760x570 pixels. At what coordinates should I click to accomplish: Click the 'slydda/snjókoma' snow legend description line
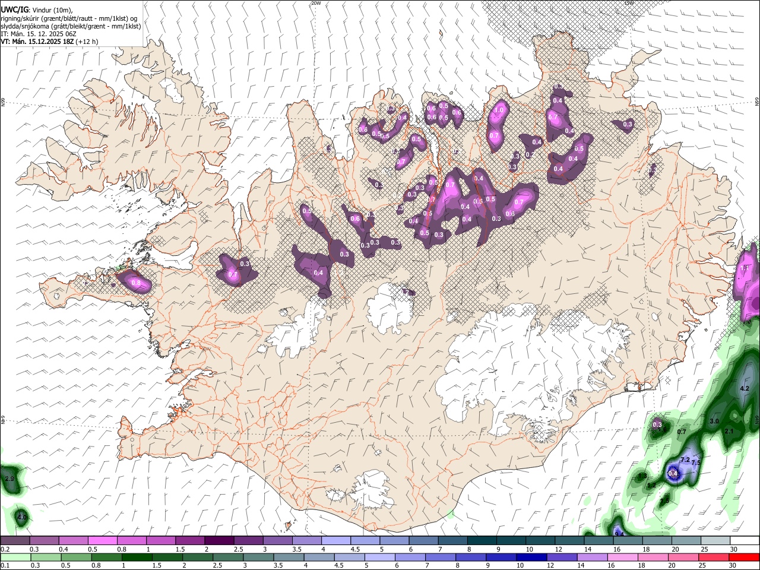[x=71, y=26]
